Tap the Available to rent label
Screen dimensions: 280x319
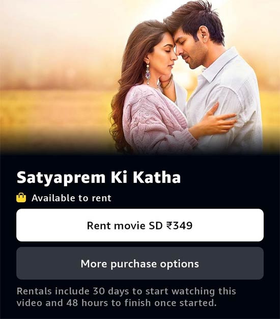click(71, 198)
